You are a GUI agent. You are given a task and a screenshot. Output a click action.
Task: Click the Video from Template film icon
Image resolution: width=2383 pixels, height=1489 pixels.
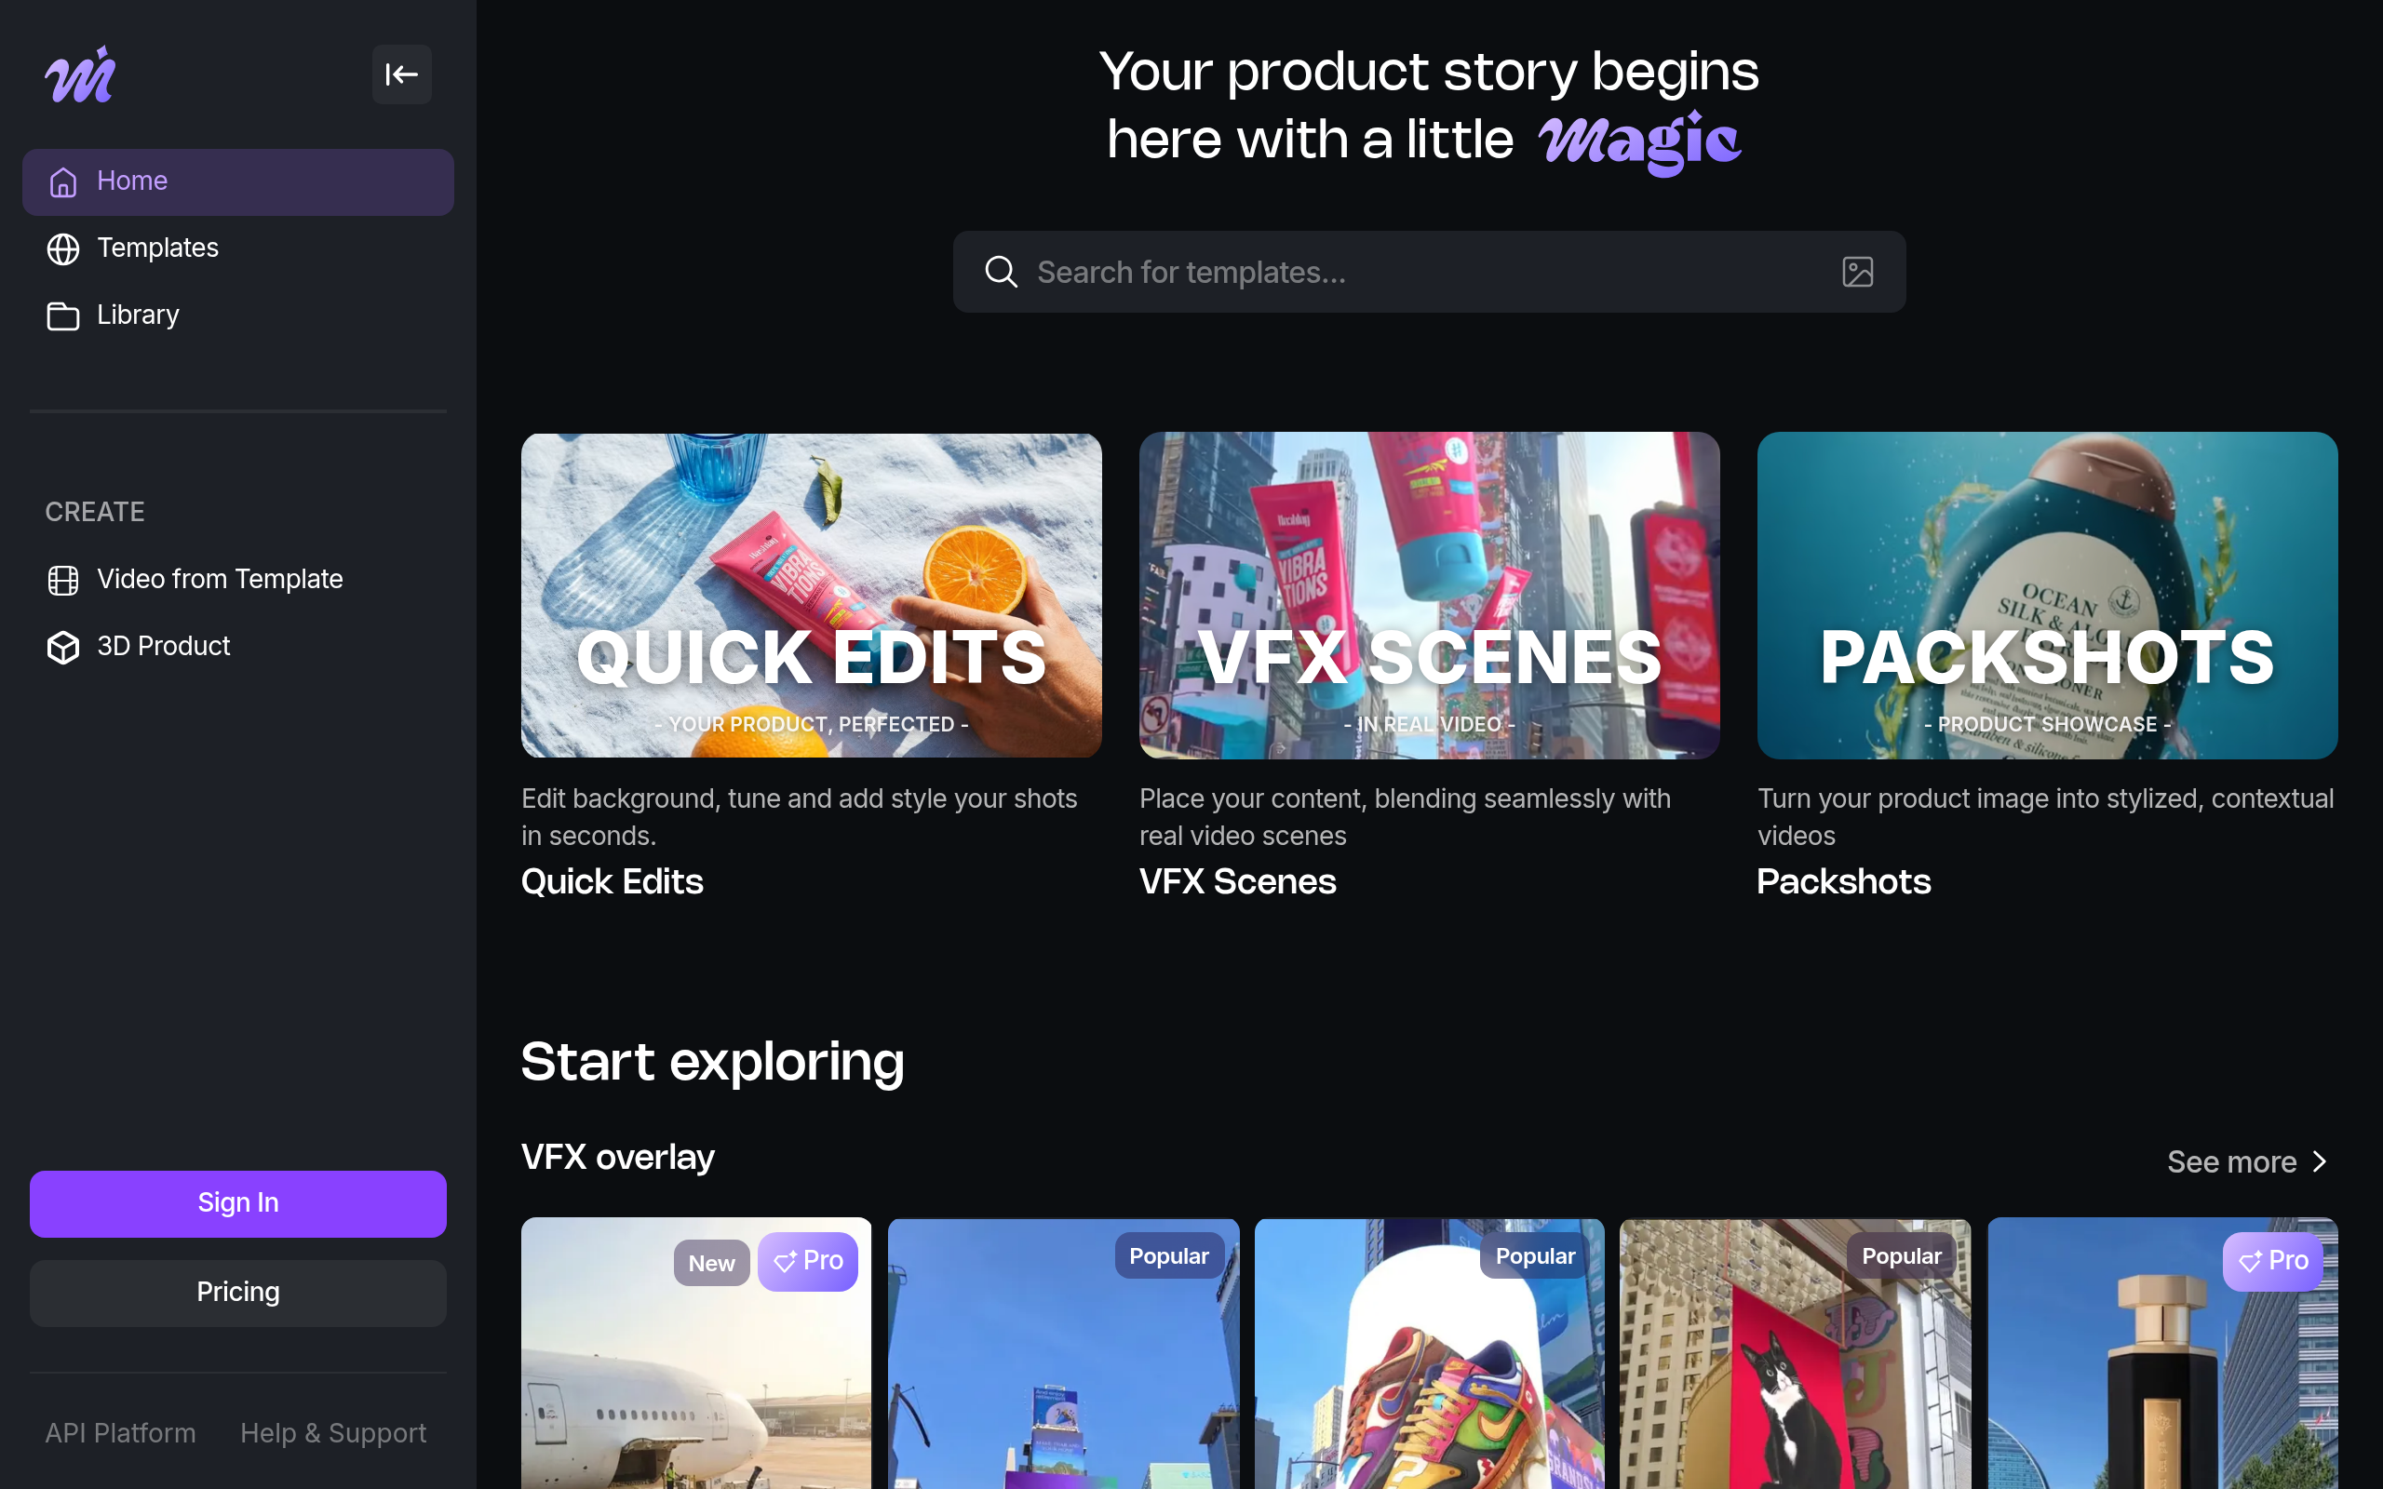63,580
